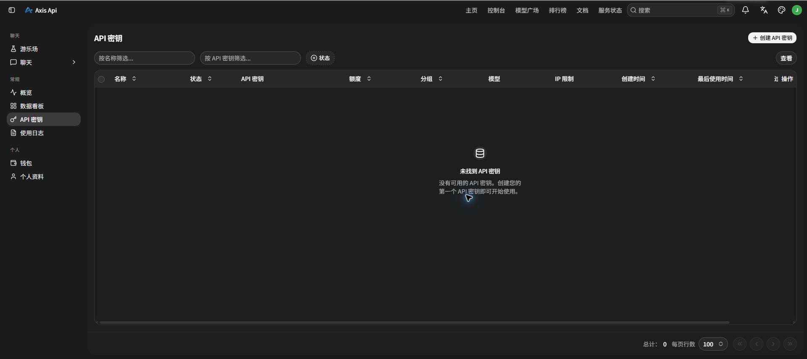The width and height of the screenshot is (807, 359).
Task: Go to 主页 in top navigation
Action: (x=471, y=10)
